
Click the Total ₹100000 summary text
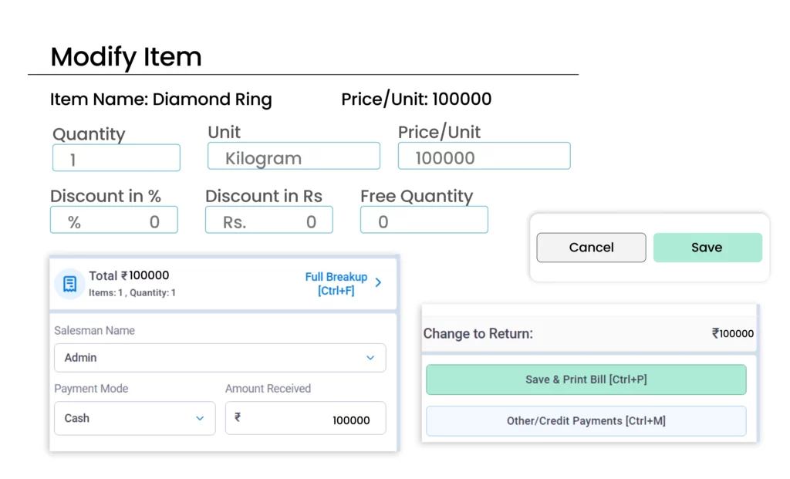(x=129, y=276)
